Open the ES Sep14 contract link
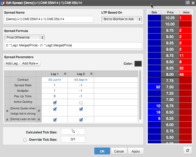The width and height of the screenshot is (196, 157). pos(81,80)
